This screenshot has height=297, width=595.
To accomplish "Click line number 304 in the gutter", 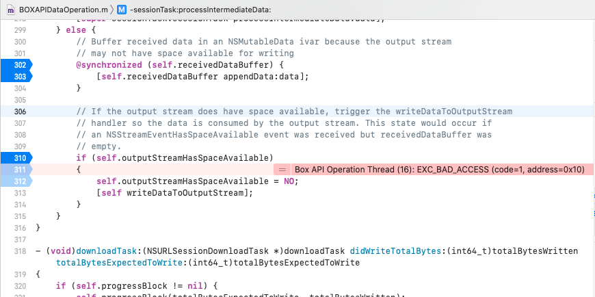I will click(x=20, y=88).
